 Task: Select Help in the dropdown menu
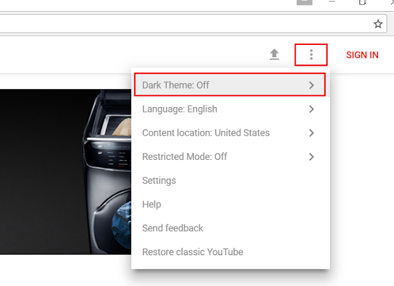(230, 204)
